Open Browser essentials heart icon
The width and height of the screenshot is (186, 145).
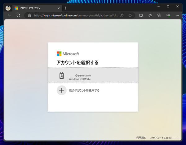point(168,15)
